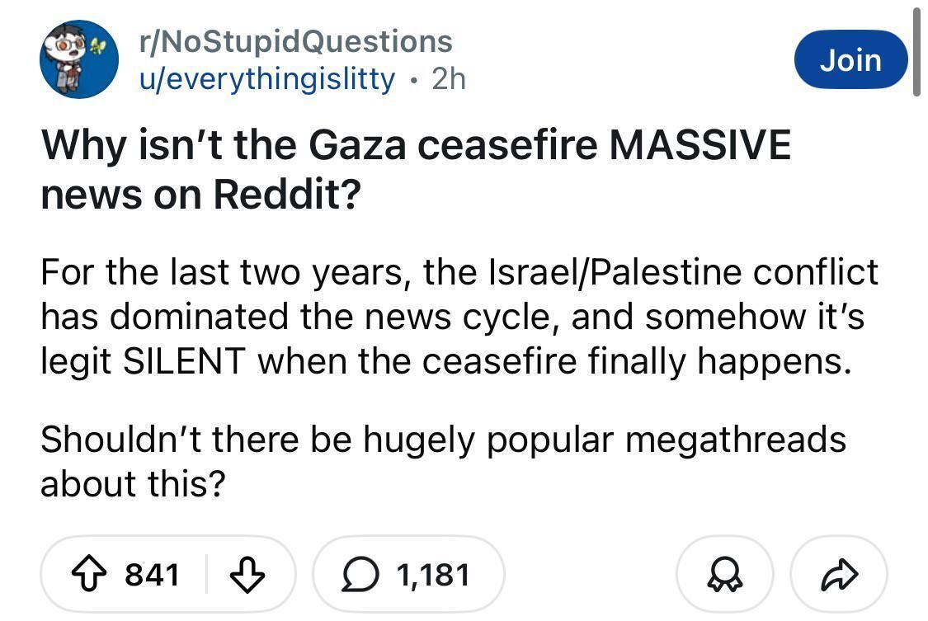Open the r/NoStupidQuestions subreddit name link
Image resolution: width=928 pixels, height=621 pixels.
(x=296, y=40)
